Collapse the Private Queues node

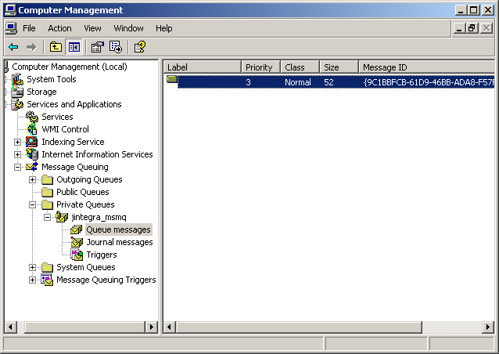(33, 205)
